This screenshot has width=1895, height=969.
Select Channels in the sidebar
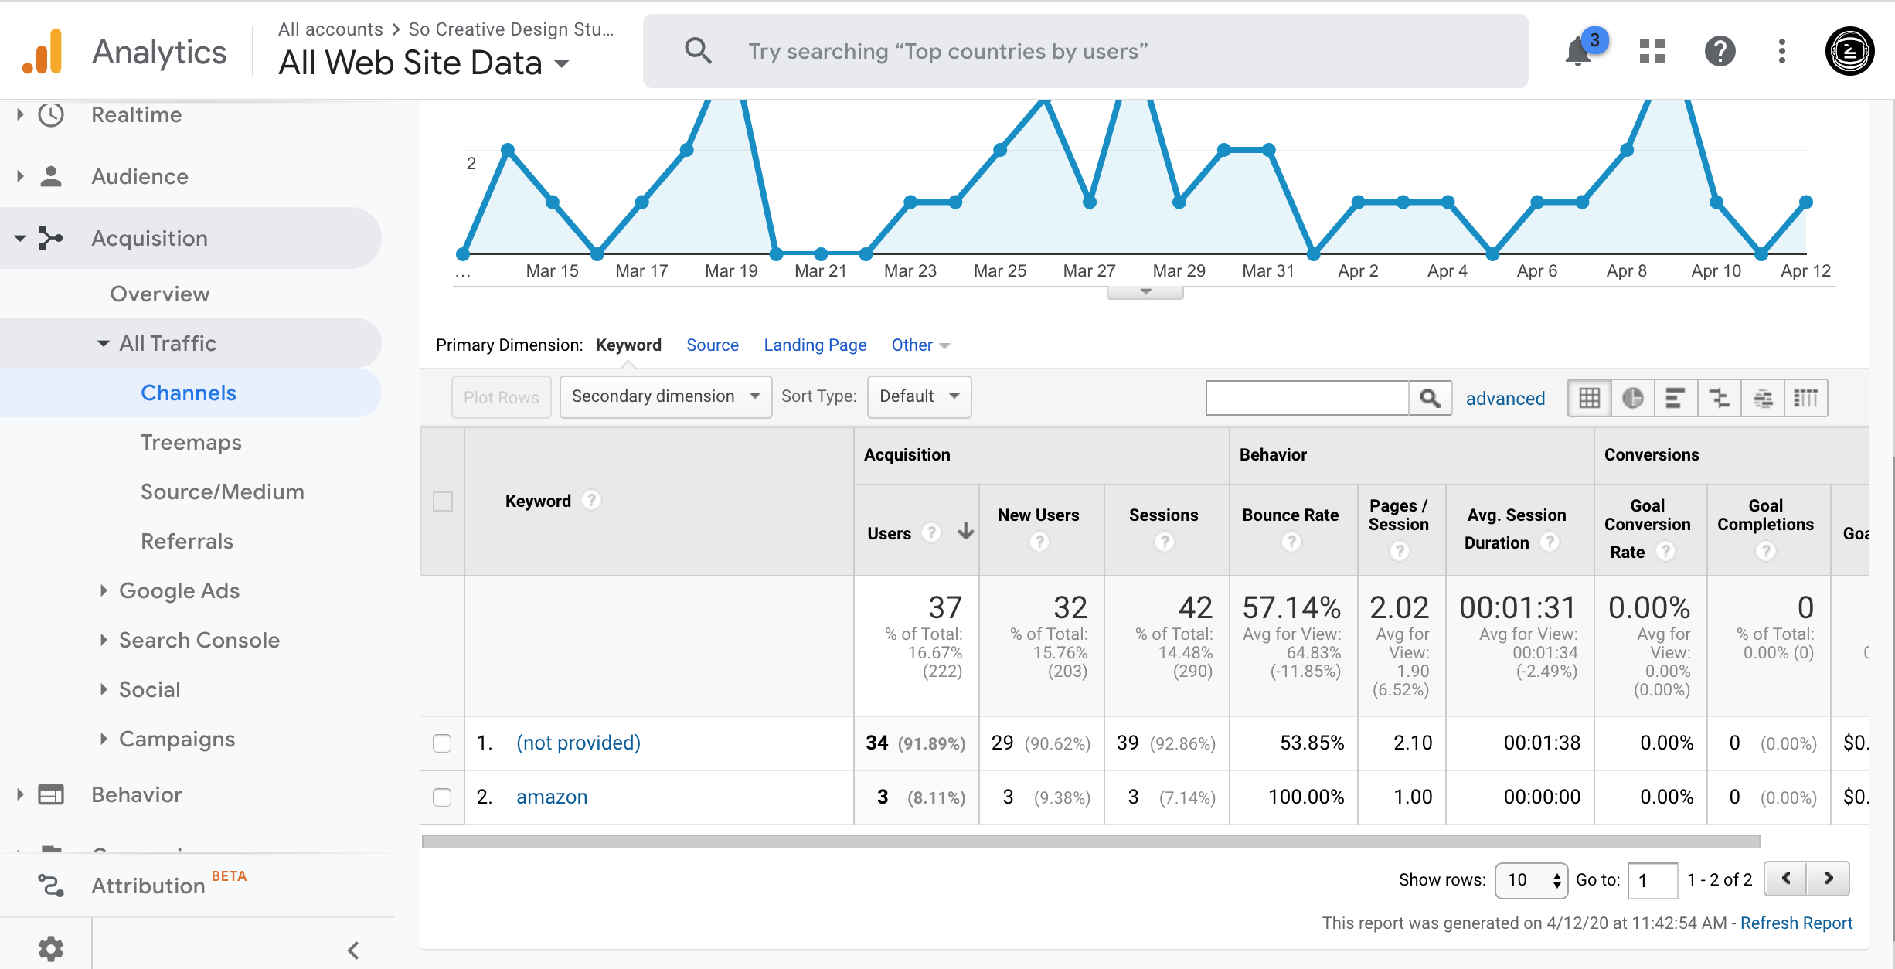[x=189, y=393]
